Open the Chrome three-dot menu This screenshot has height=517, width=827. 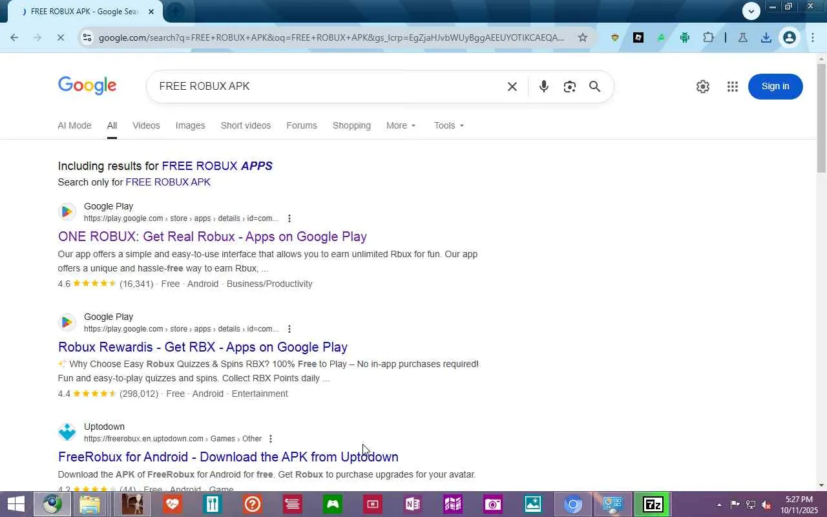(x=813, y=37)
